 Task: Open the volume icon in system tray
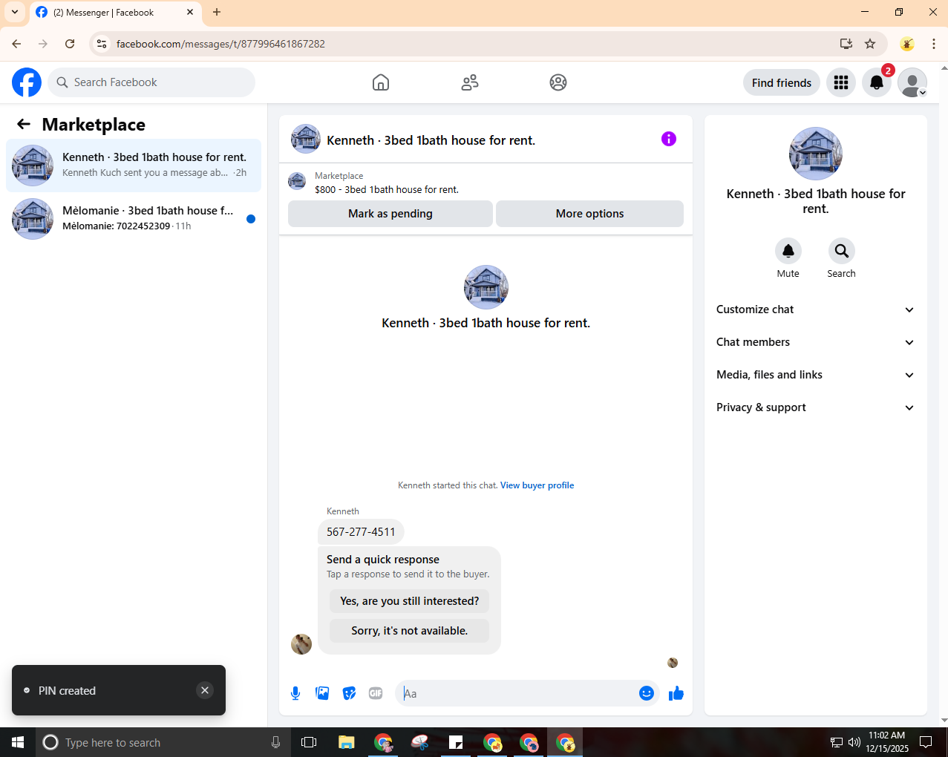854,742
